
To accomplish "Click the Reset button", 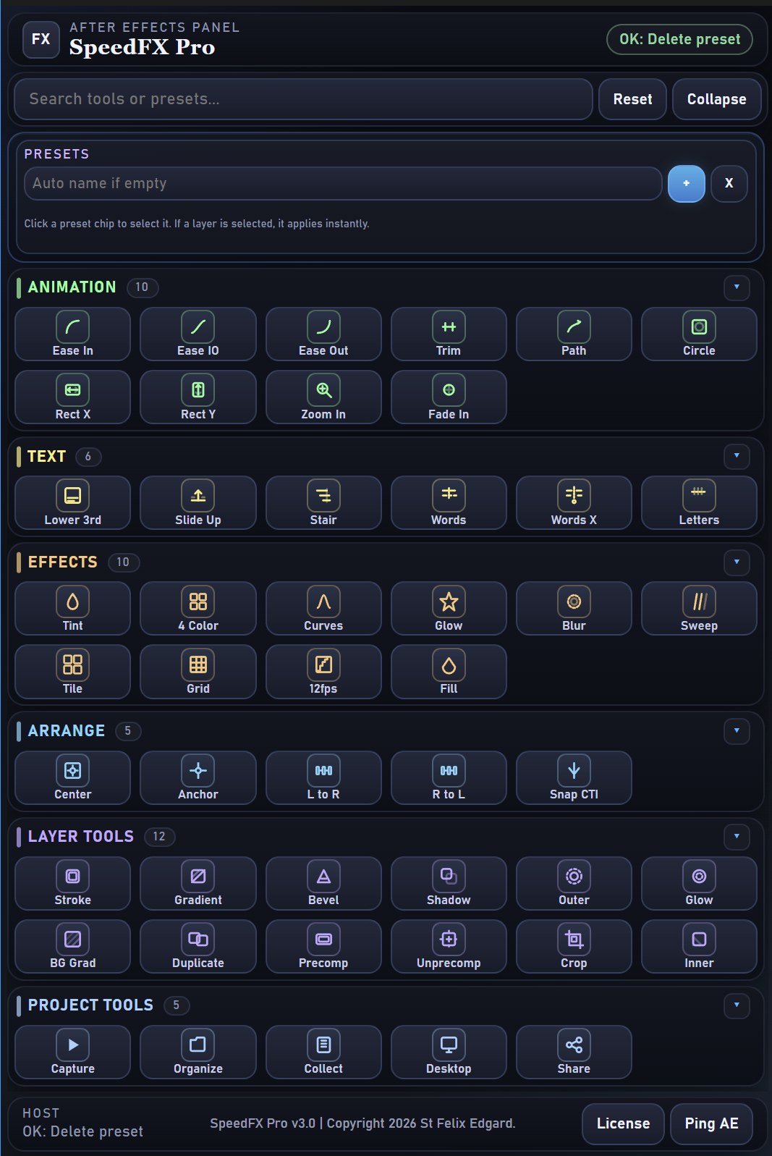I will click(632, 99).
